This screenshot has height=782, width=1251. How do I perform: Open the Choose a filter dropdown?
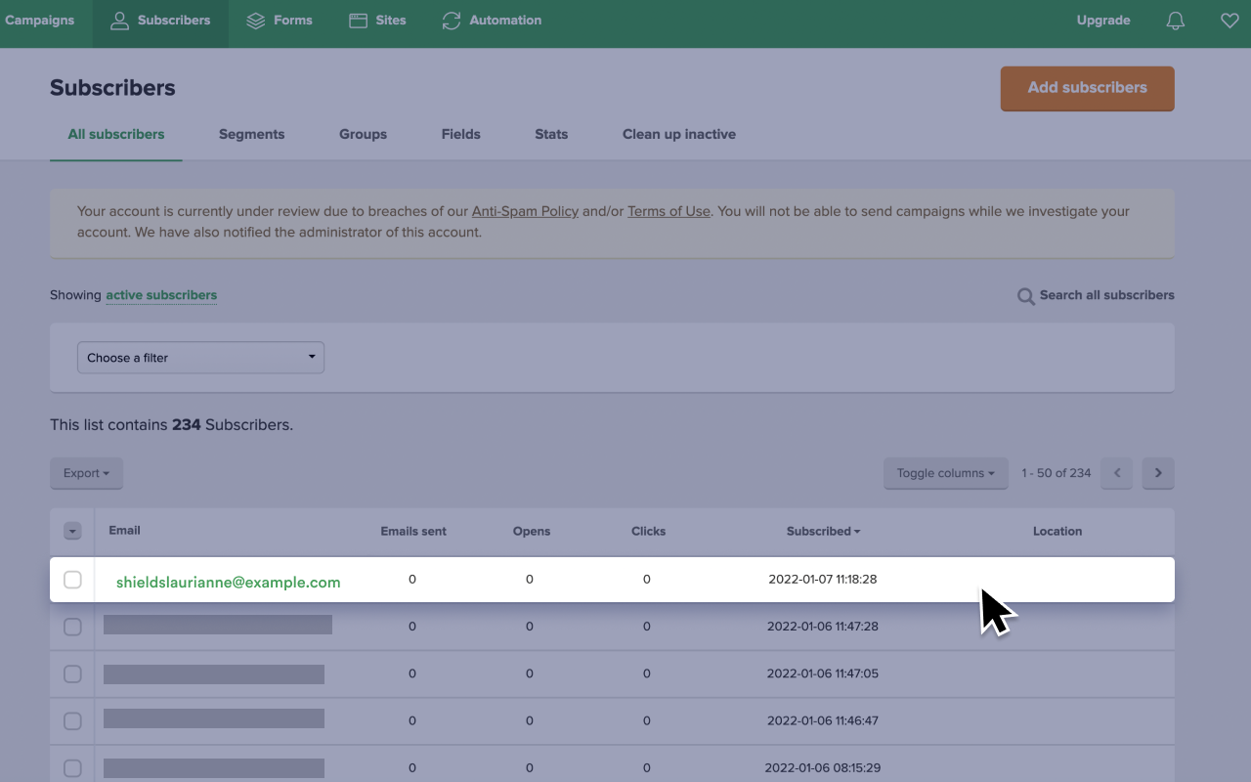point(200,358)
